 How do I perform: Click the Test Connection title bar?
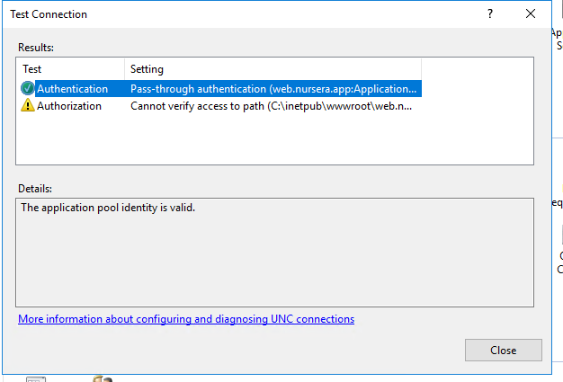pos(225,14)
